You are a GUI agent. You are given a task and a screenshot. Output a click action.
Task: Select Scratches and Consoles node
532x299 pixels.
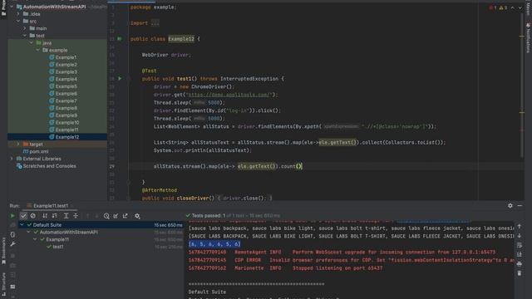[47, 166]
